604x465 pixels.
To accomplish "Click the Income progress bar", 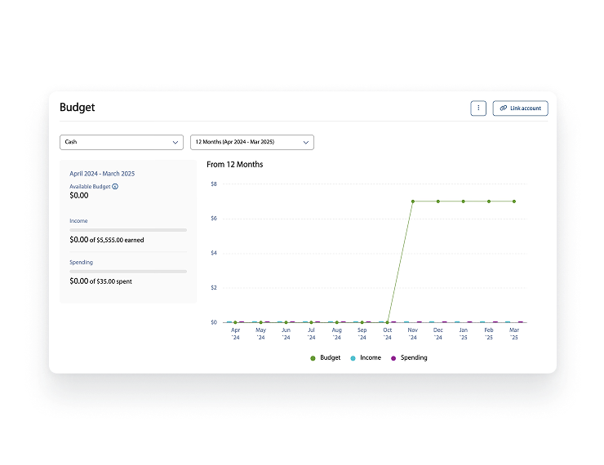I will [128, 230].
